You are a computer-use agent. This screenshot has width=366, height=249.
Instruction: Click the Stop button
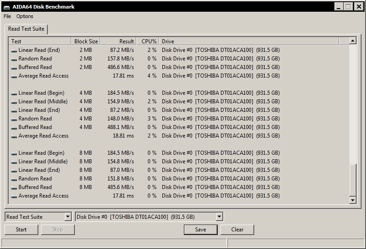click(58, 230)
